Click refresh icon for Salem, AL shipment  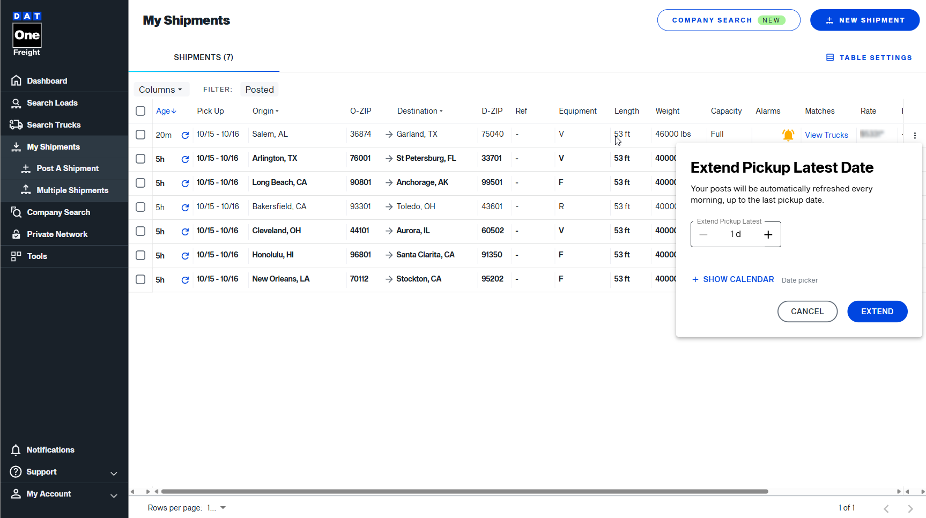[x=185, y=135]
